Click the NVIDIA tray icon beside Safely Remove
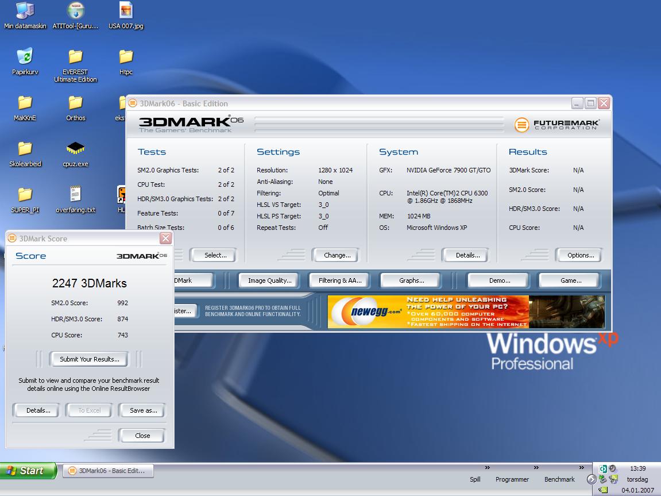 613,479
